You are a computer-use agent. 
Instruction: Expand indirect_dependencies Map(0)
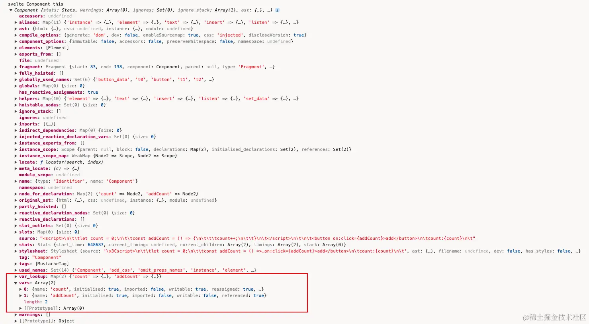pos(16,131)
